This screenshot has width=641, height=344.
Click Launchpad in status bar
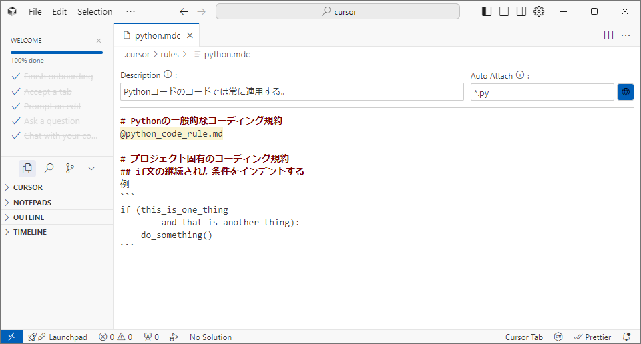(57, 337)
